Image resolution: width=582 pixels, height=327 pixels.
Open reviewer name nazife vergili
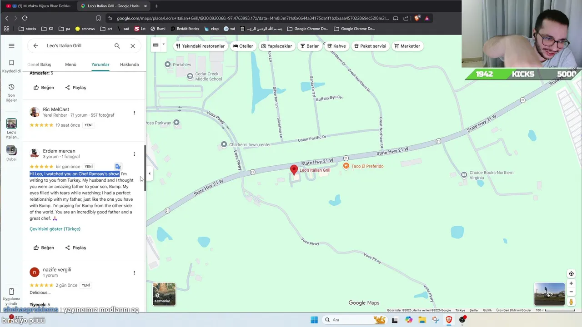point(57,270)
